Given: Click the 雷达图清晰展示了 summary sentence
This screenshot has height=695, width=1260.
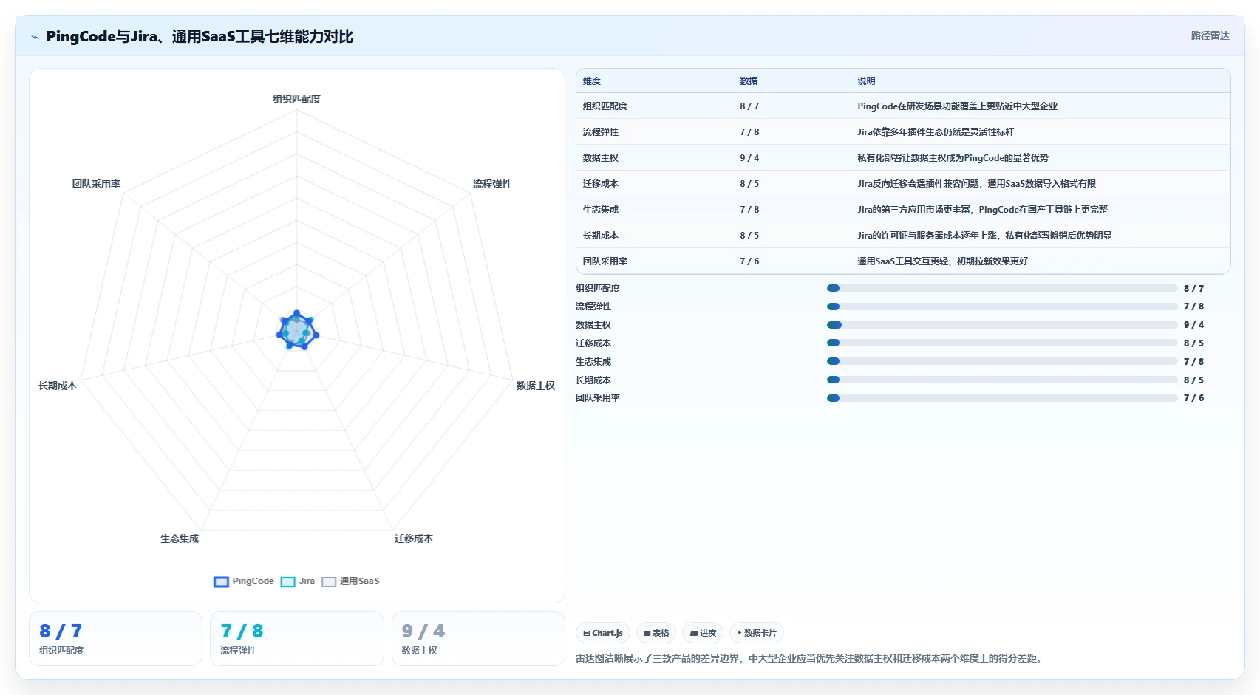Looking at the screenshot, I should [x=810, y=658].
